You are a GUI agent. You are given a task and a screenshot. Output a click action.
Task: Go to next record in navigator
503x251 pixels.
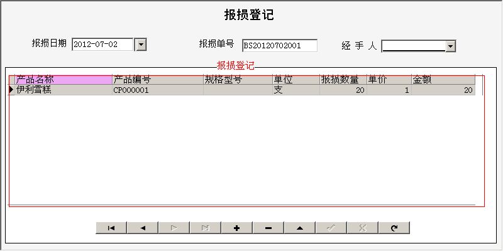pos(174,228)
